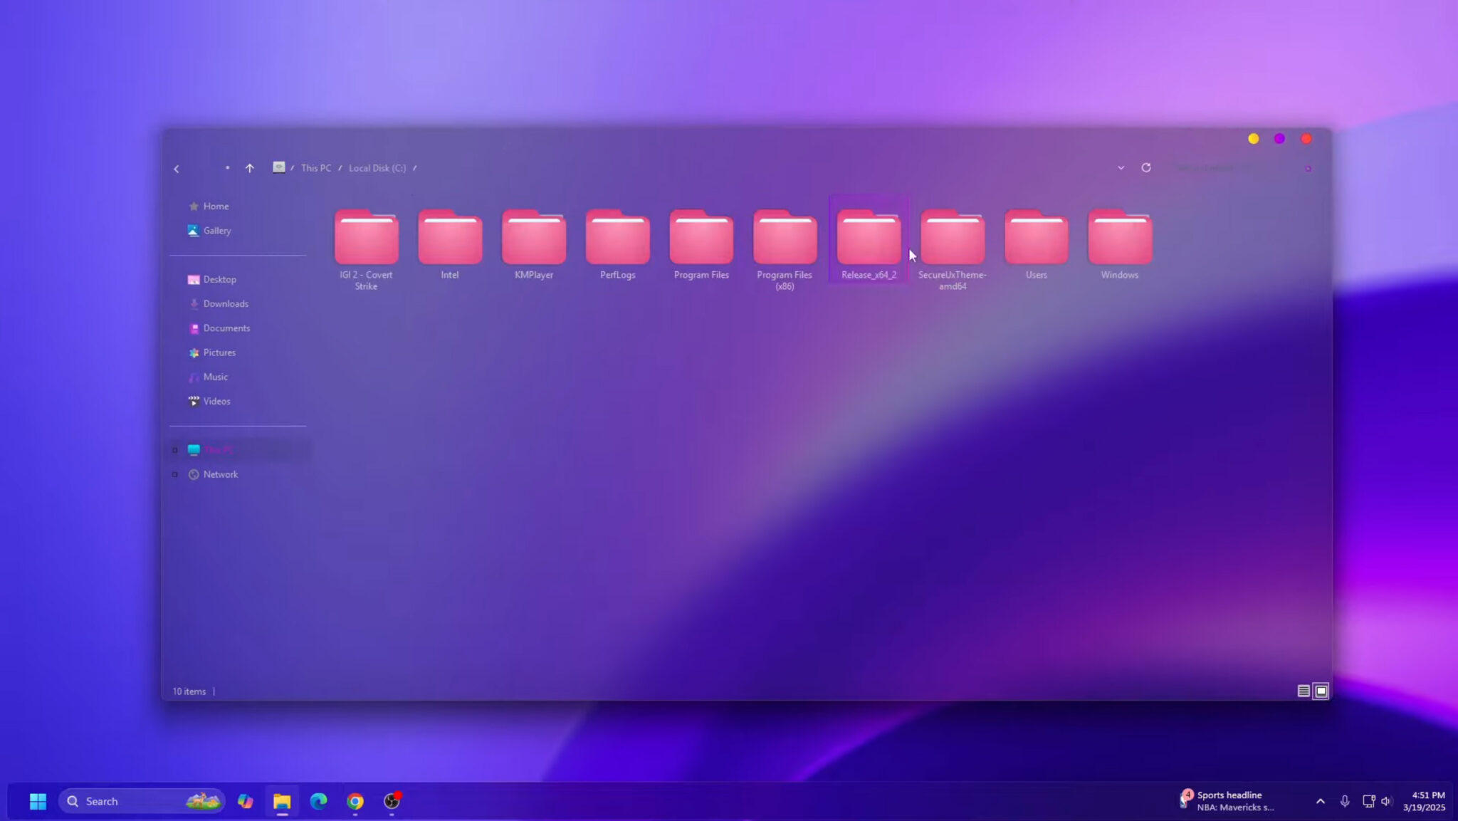
Task: Open Google Chrome from the taskbar
Action: 354,800
